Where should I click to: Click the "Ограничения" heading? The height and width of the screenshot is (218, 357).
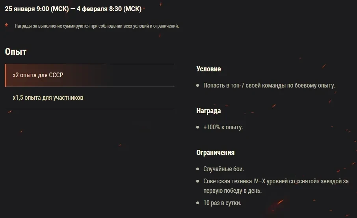pos(215,153)
